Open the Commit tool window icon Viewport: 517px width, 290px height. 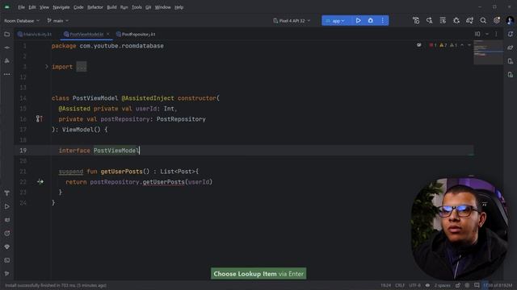point(7,48)
